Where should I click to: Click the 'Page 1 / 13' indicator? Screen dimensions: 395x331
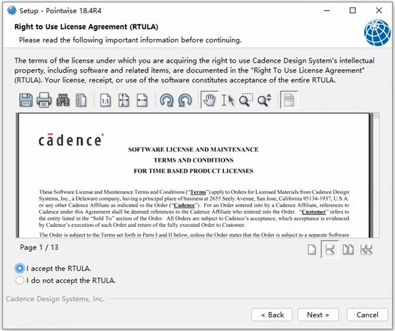[x=39, y=247]
